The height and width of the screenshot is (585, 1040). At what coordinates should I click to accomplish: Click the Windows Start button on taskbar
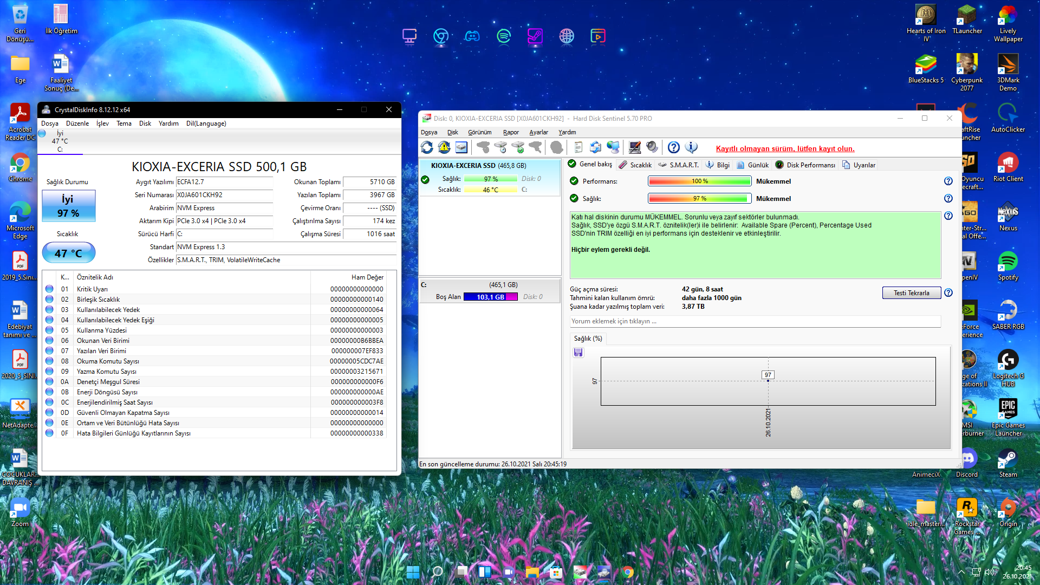pos(413,572)
